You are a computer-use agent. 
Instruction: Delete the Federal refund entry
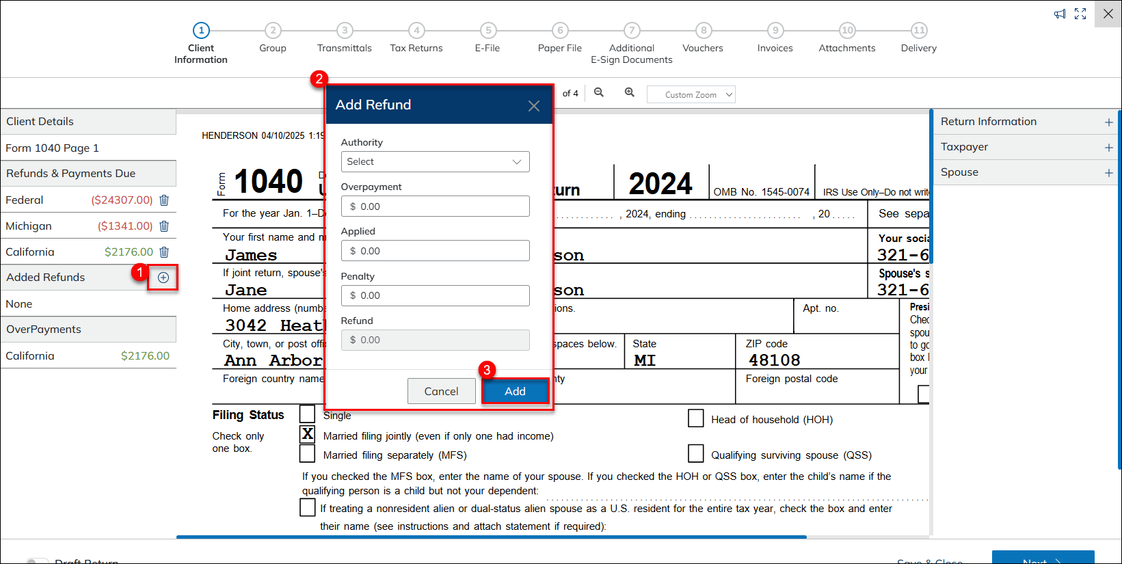tap(164, 200)
